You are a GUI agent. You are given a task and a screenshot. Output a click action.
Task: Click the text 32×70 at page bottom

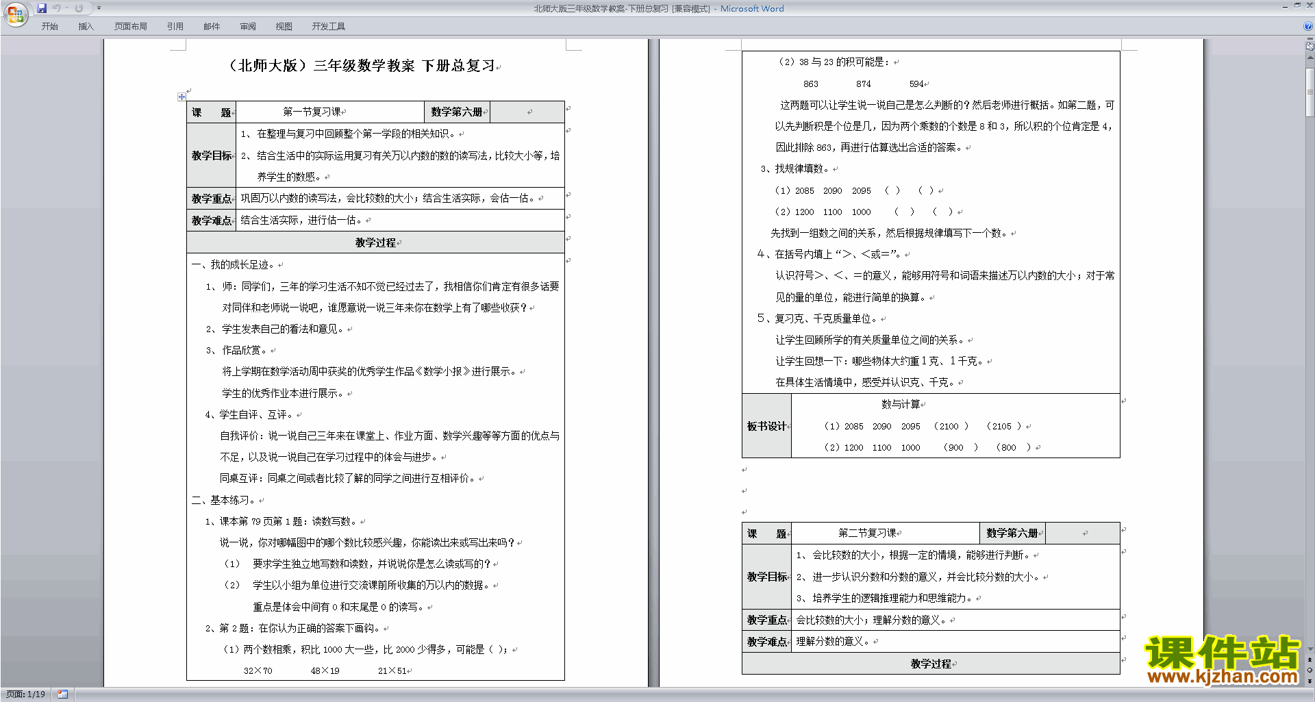pos(258,670)
